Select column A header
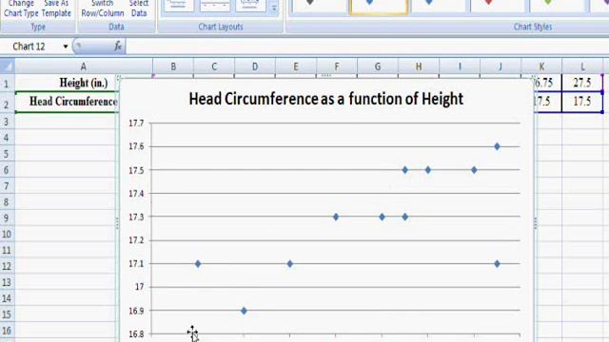609x342 pixels. (84, 66)
